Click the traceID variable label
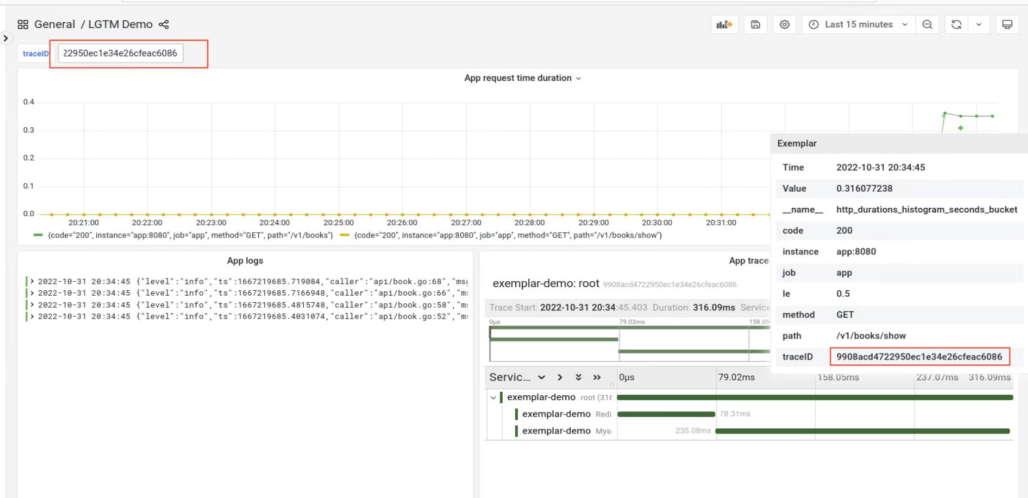This screenshot has height=498, width=1028. pyautogui.click(x=35, y=54)
